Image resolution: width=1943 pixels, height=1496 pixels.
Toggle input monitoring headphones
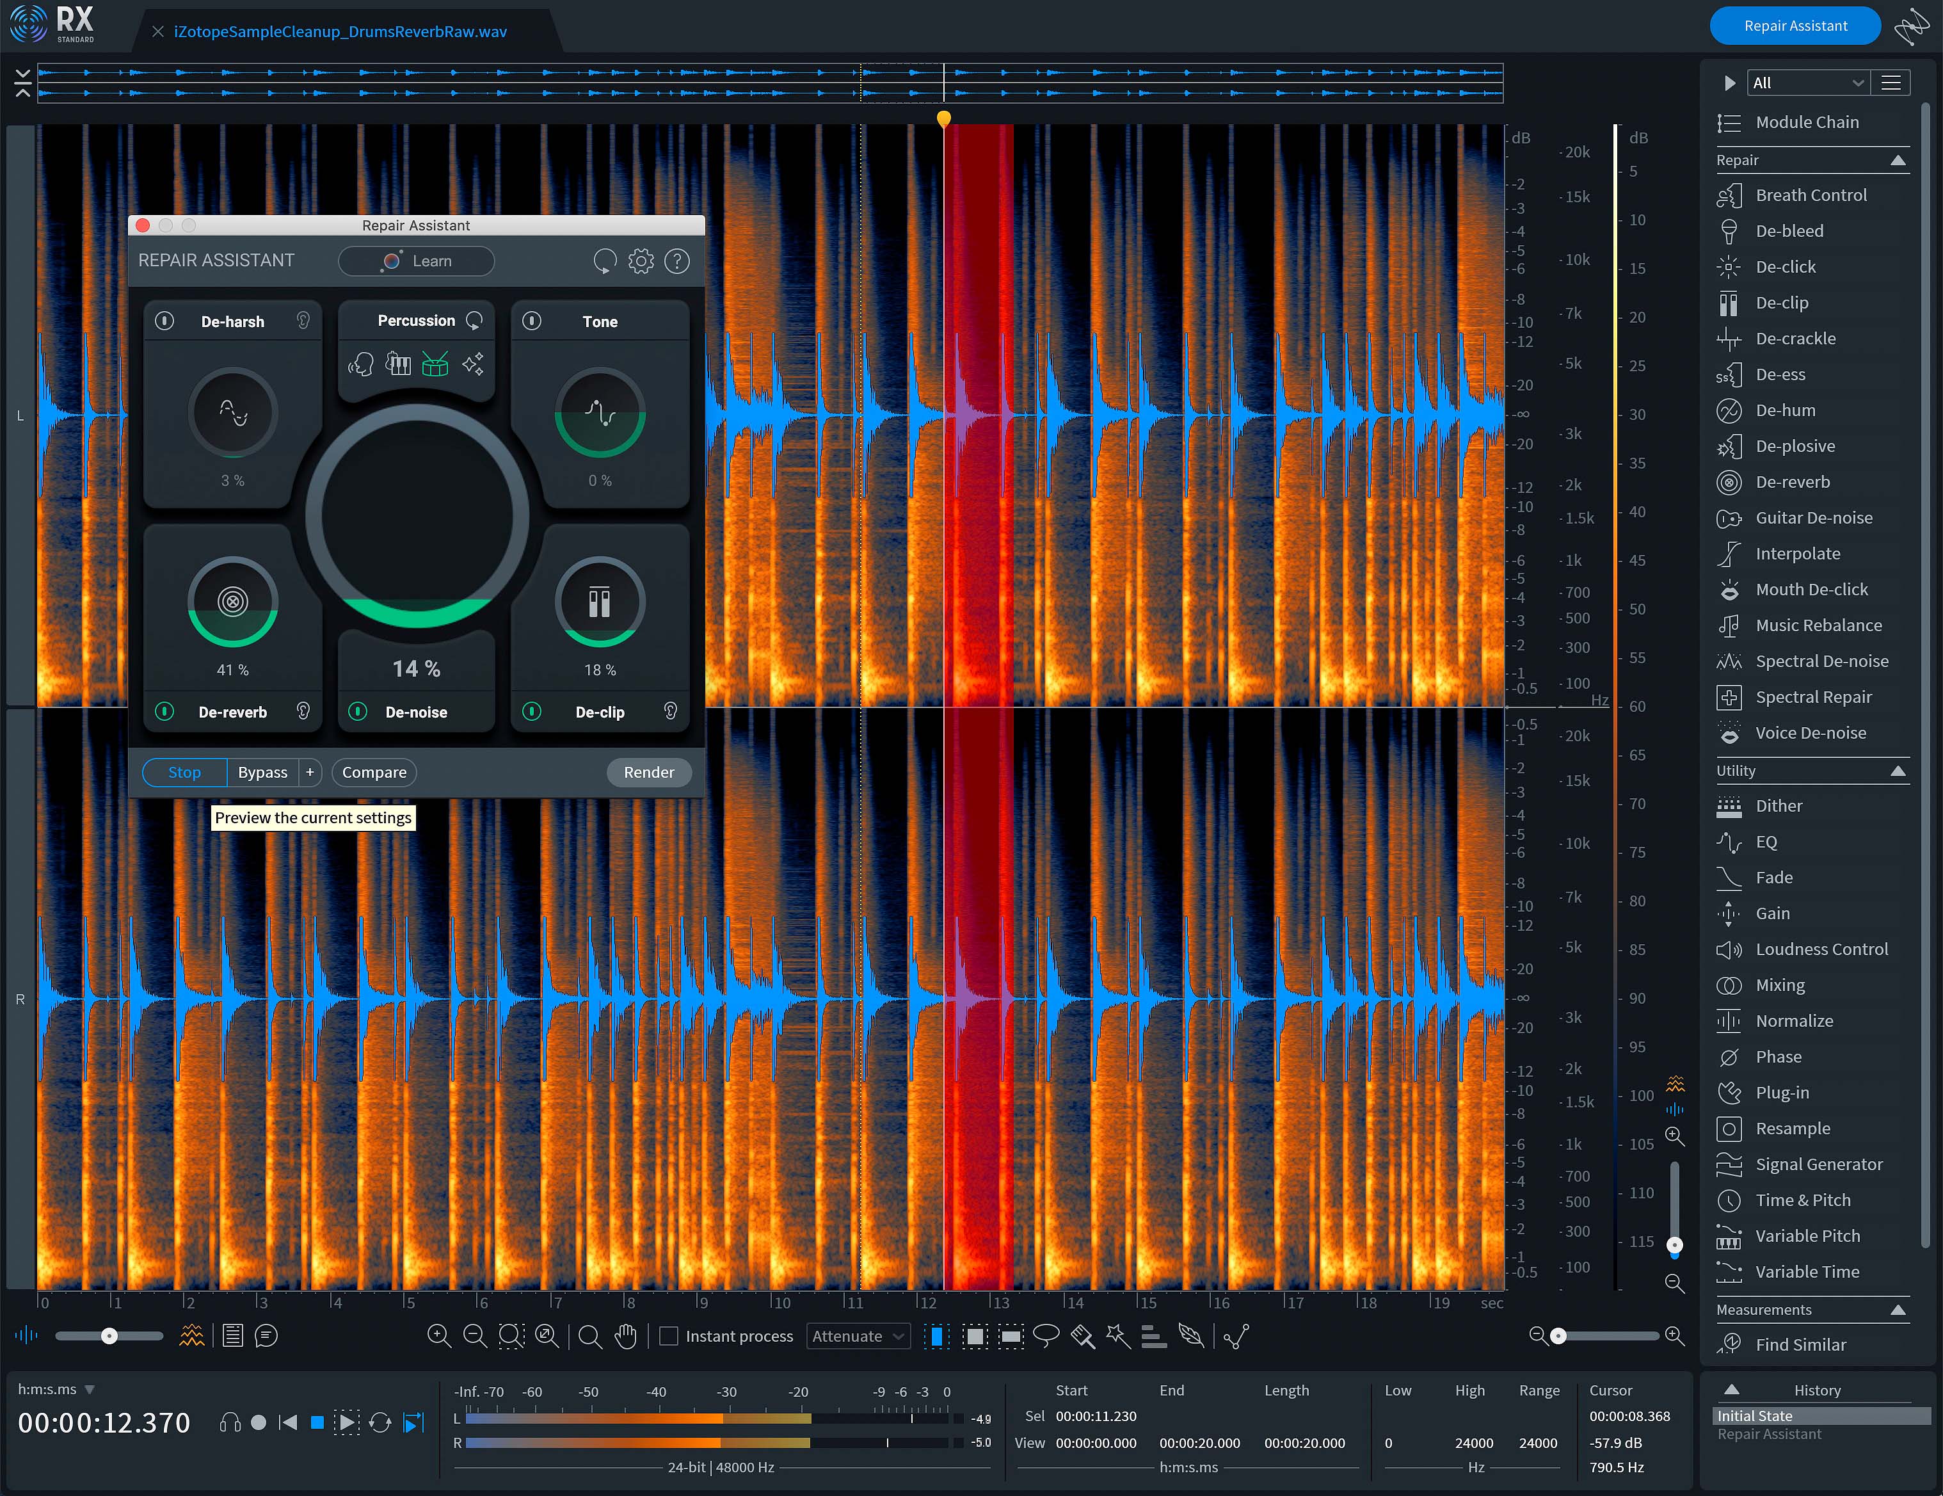coord(230,1422)
